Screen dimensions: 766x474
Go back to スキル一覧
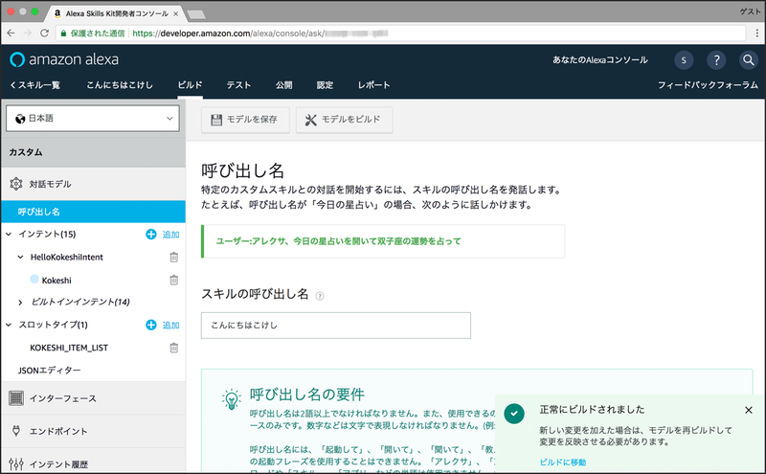click(35, 85)
